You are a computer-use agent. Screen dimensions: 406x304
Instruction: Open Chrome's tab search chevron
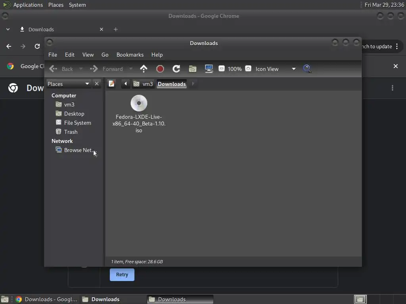[8, 29]
